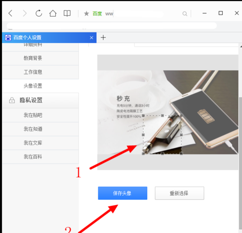Image resolution: width=242 pixels, height=233 pixels.
Task: Click the 隐私设置 section header
Action: click(x=40, y=100)
